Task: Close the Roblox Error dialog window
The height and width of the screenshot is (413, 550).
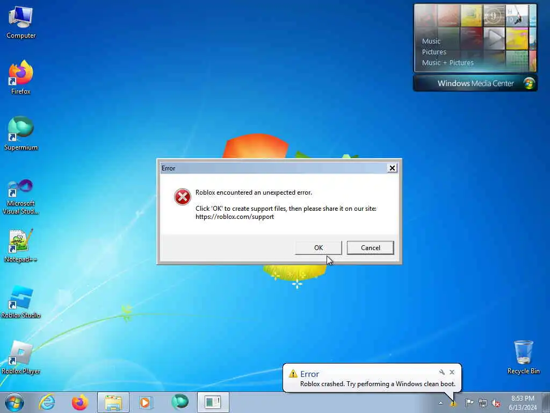Action: [392, 168]
